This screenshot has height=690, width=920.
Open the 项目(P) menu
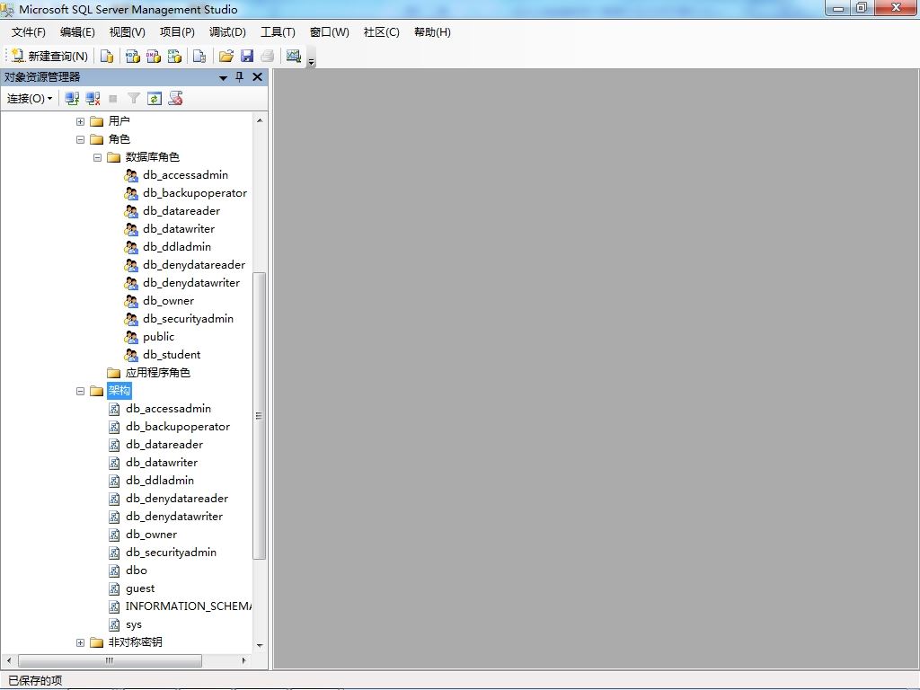177,32
